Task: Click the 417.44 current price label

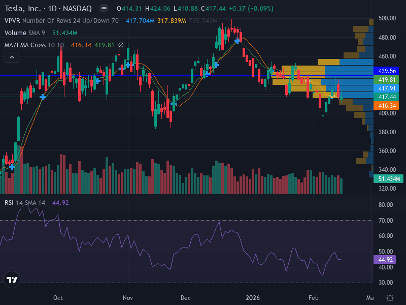Action: click(386, 97)
